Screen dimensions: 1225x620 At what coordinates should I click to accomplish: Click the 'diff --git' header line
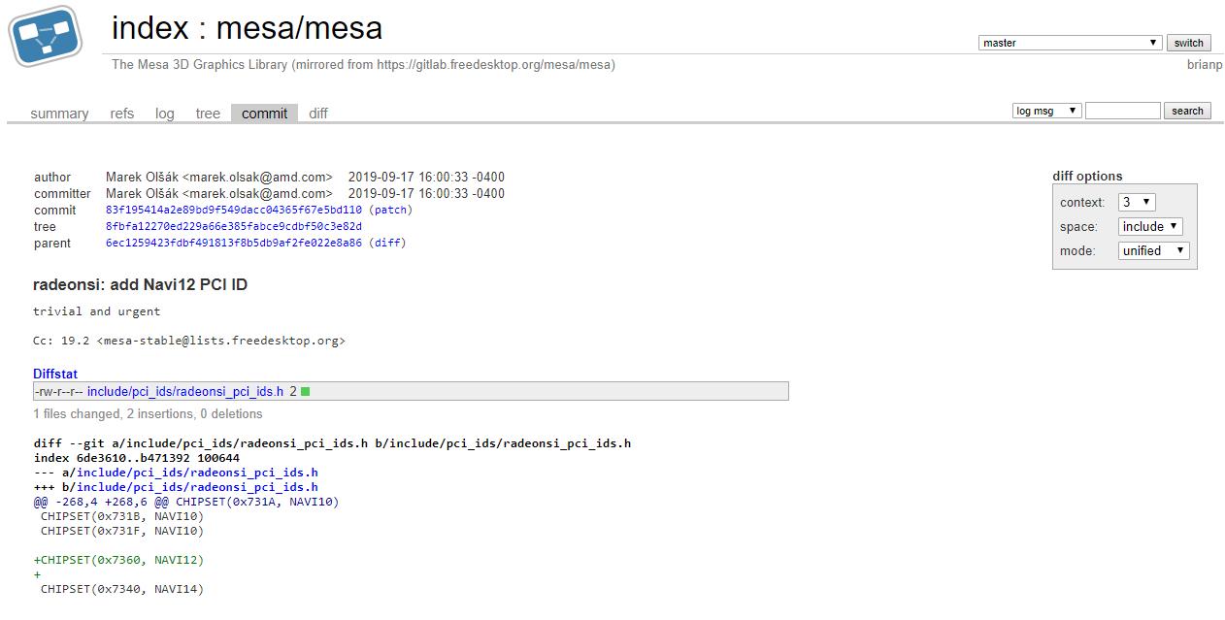(x=332, y=443)
